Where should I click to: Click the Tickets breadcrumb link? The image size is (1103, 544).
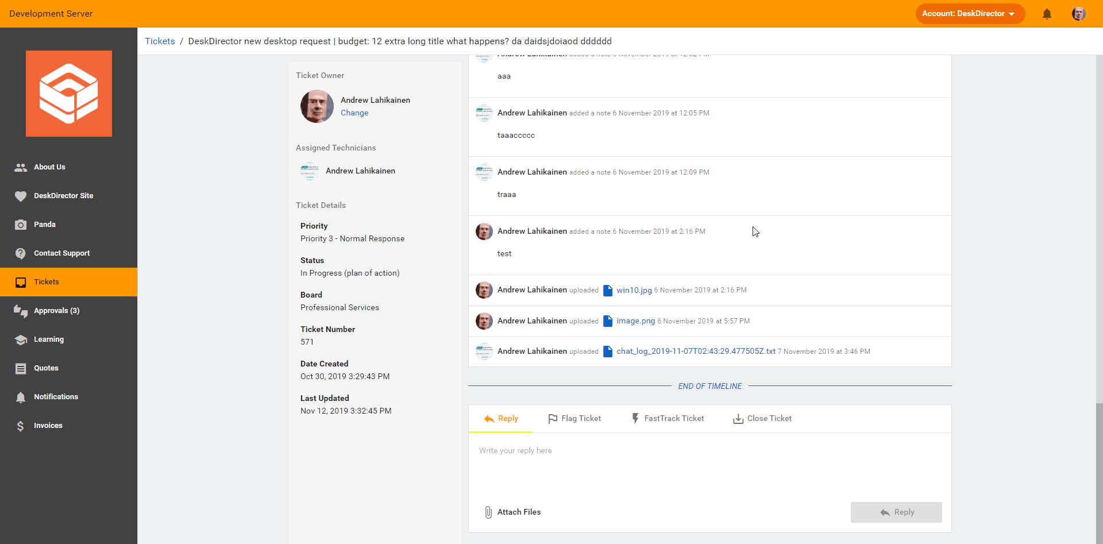coord(160,41)
